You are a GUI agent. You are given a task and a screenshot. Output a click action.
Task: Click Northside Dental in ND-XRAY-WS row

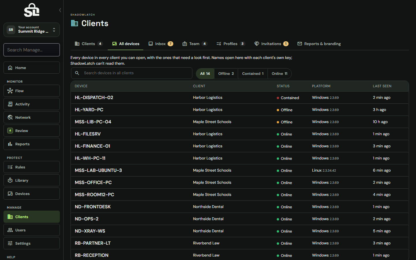click(x=208, y=231)
